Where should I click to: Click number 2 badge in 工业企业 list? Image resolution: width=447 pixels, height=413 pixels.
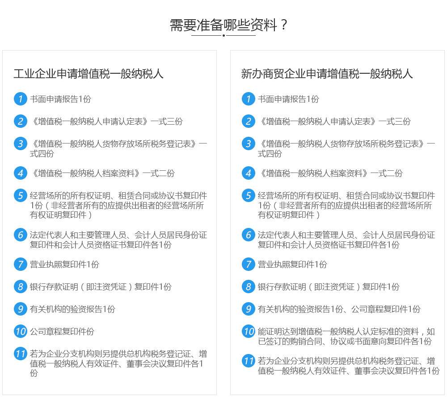[21, 121]
